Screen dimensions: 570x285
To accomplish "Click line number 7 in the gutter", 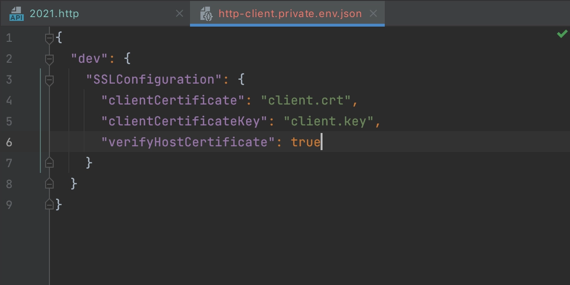I will tap(9, 163).
